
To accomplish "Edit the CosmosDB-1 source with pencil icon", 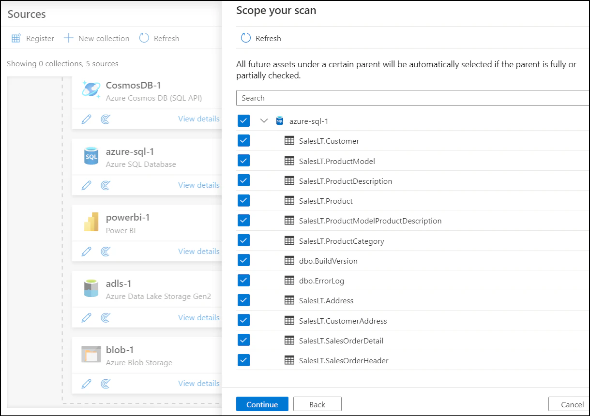I will (x=87, y=119).
